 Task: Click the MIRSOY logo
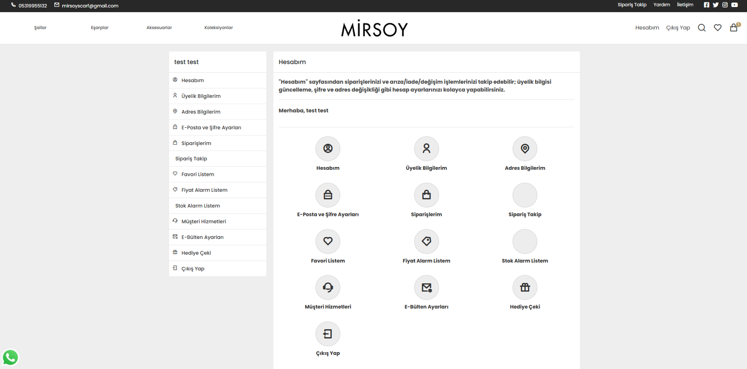[374, 29]
